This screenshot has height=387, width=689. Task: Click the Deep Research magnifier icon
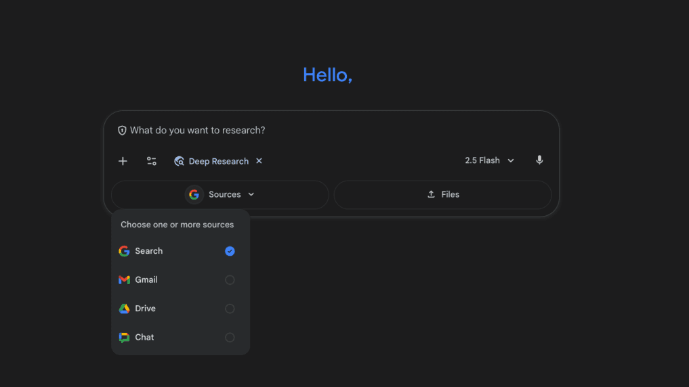(x=180, y=161)
